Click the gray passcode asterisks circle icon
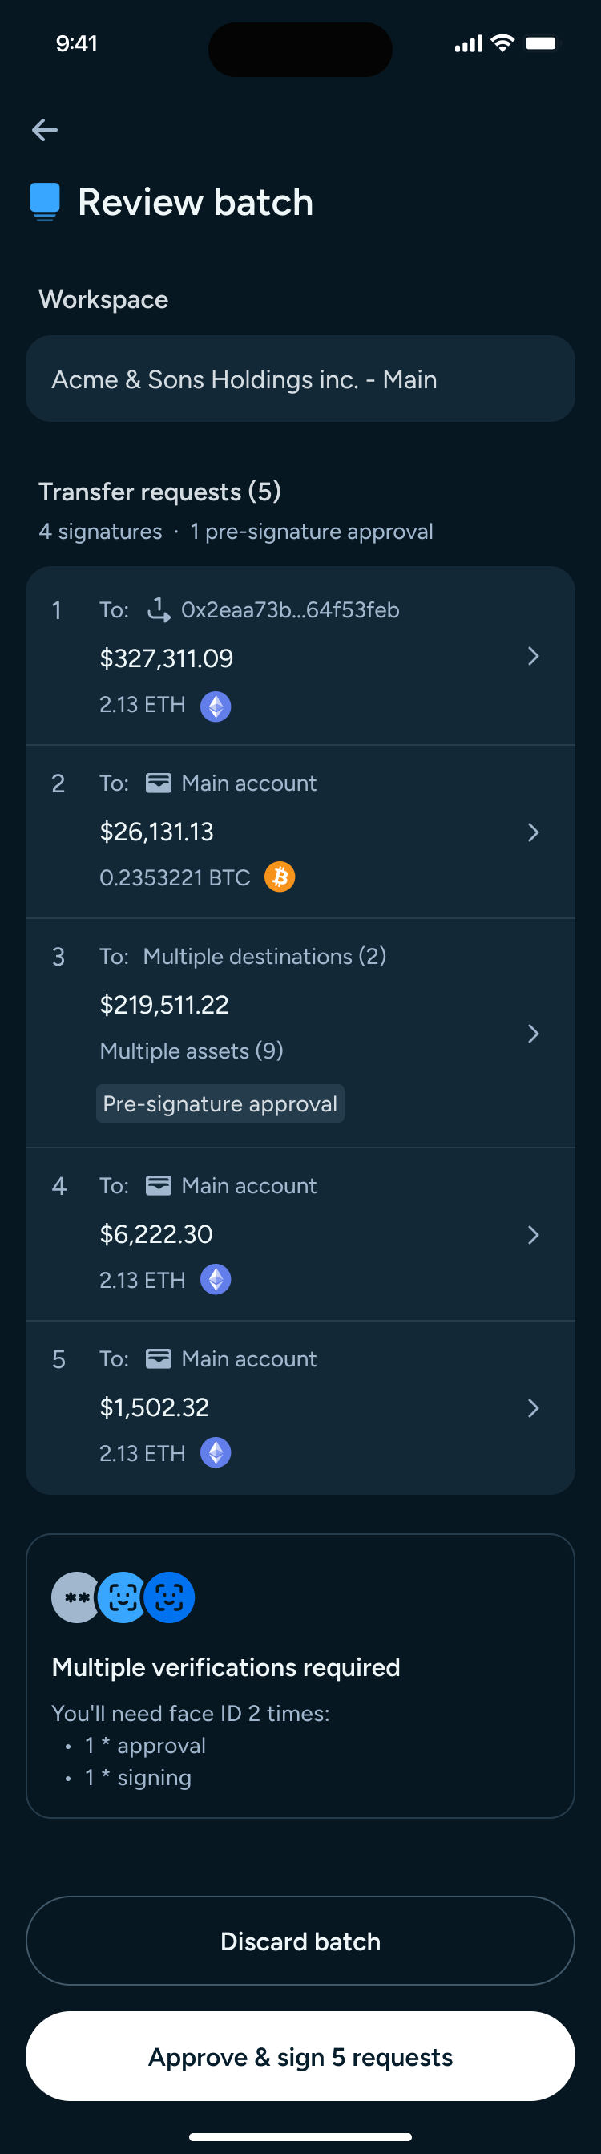 click(x=76, y=1597)
